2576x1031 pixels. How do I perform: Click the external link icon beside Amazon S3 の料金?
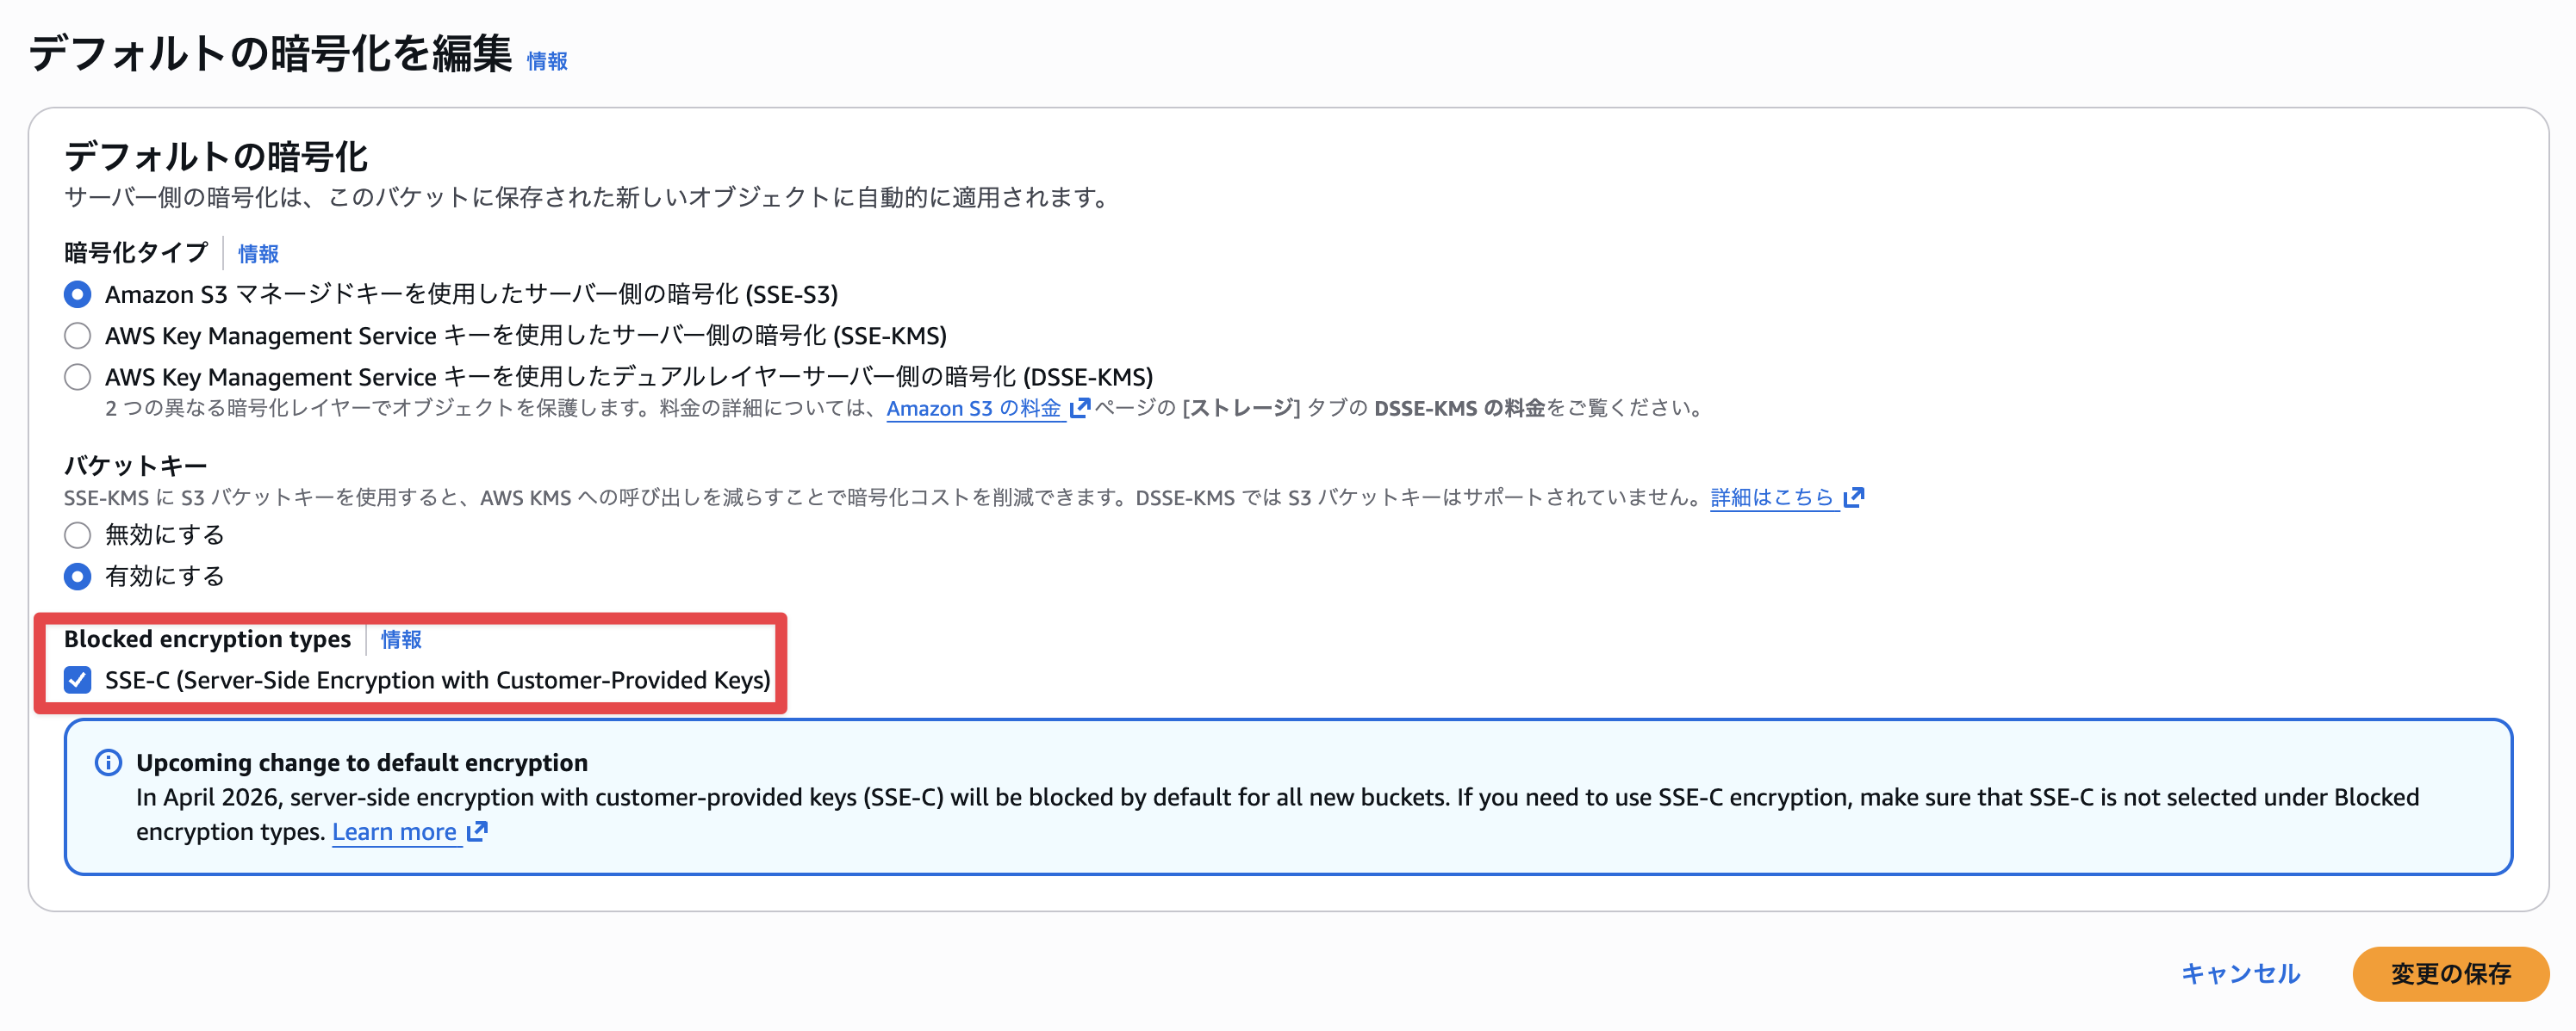(x=1080, y=408)
